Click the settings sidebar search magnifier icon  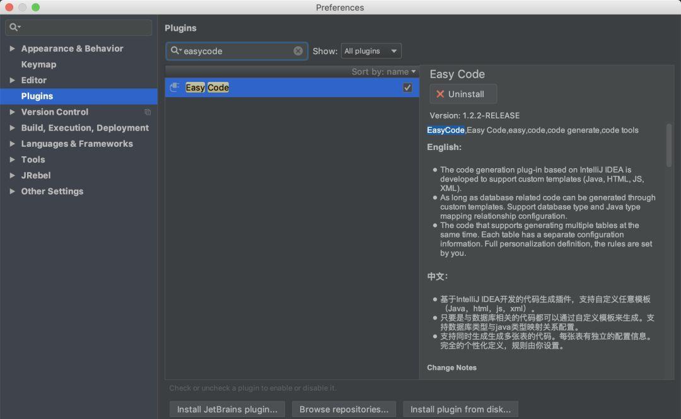[x=15, y=27]
